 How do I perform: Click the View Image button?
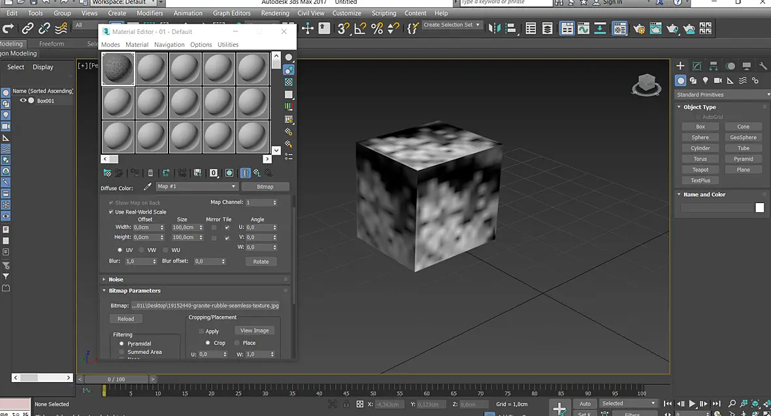255,330
